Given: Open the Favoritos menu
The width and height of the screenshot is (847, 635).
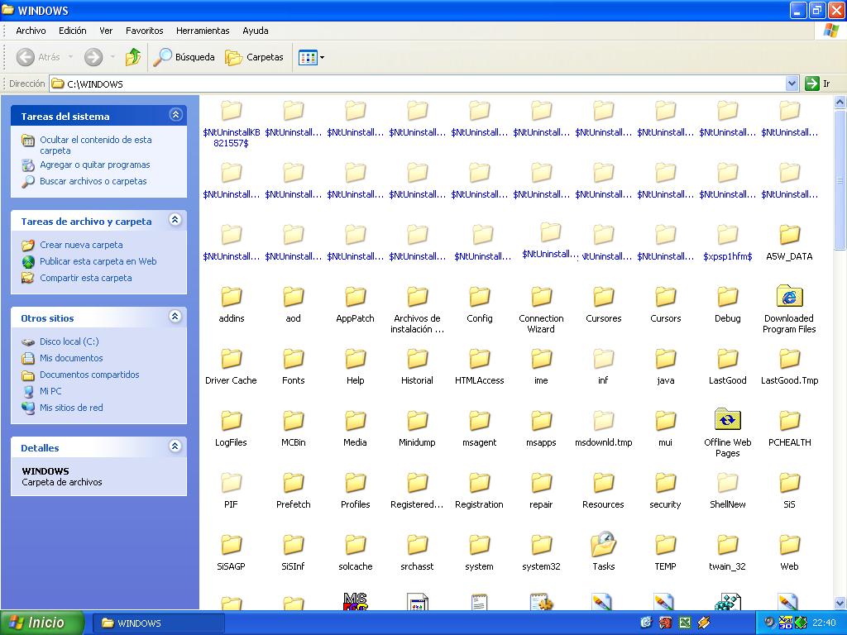Looking at the screenshot, I should pyautogui.click(x=145, y=31).
